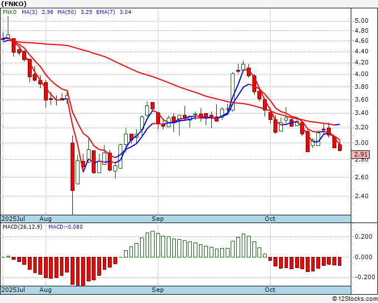Viewport: 378px width, 303px height.
Task: Click the MA(50) value 3.25
Action: click(86, 12)
